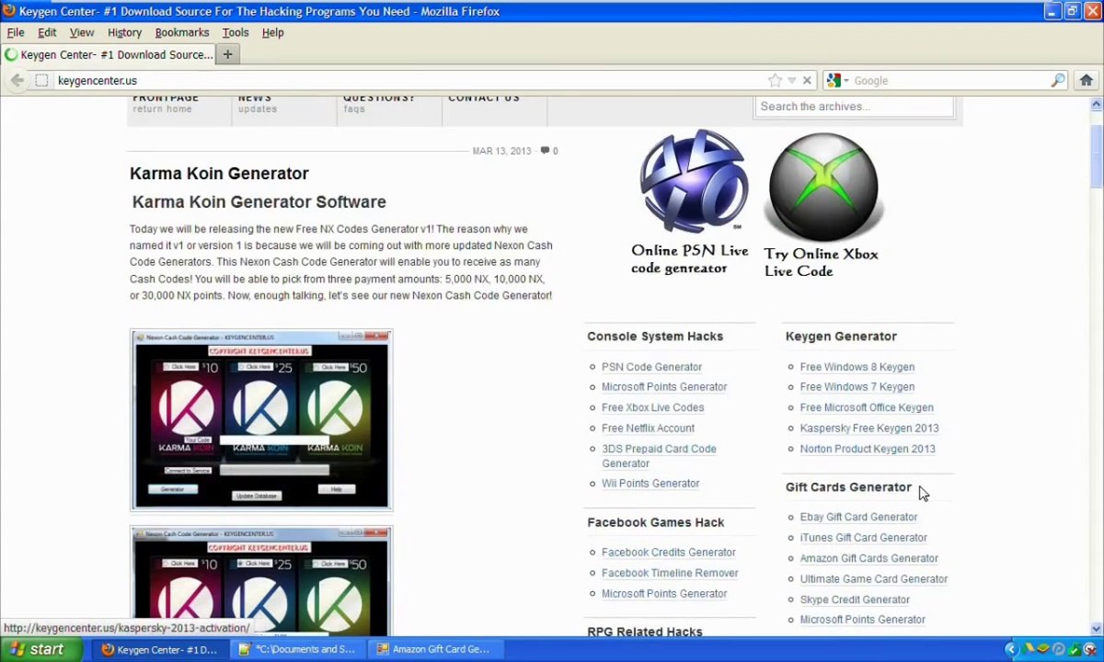Viewport: 1104px width, 662px height.
Task: Open Ultimate Game Card Generator link
Action: pyautogui.click(x=874, y=579)
